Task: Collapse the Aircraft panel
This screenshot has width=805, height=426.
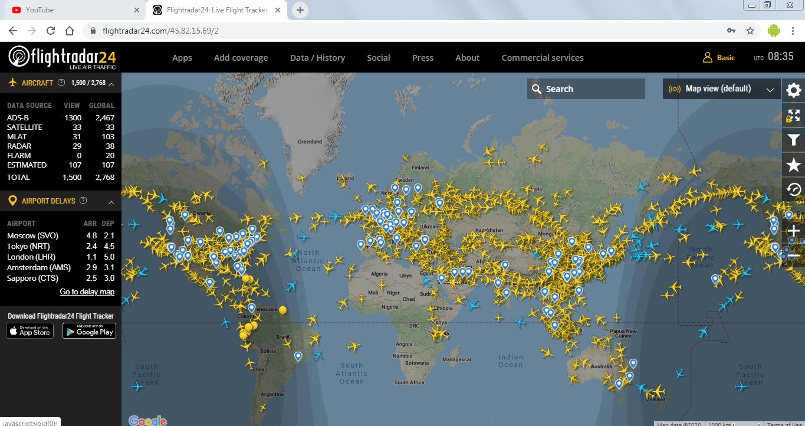Action: click(x=111, y=84)
